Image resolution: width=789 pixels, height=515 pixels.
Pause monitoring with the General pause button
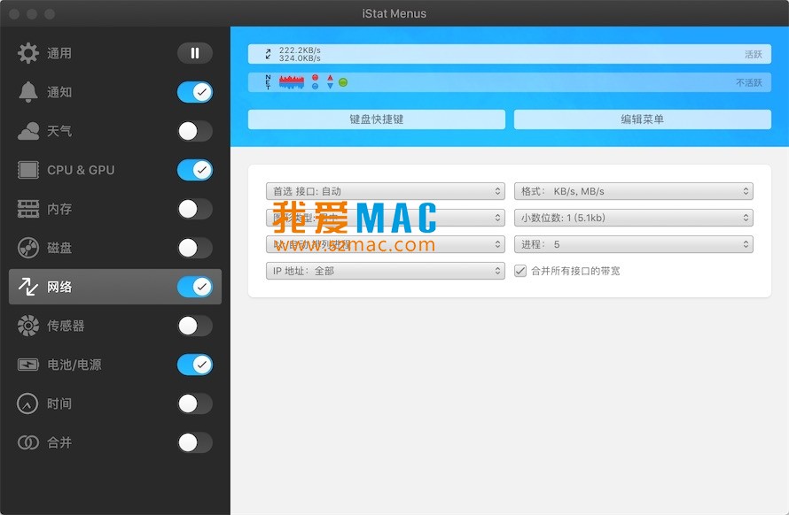click(x=195, y=53)
